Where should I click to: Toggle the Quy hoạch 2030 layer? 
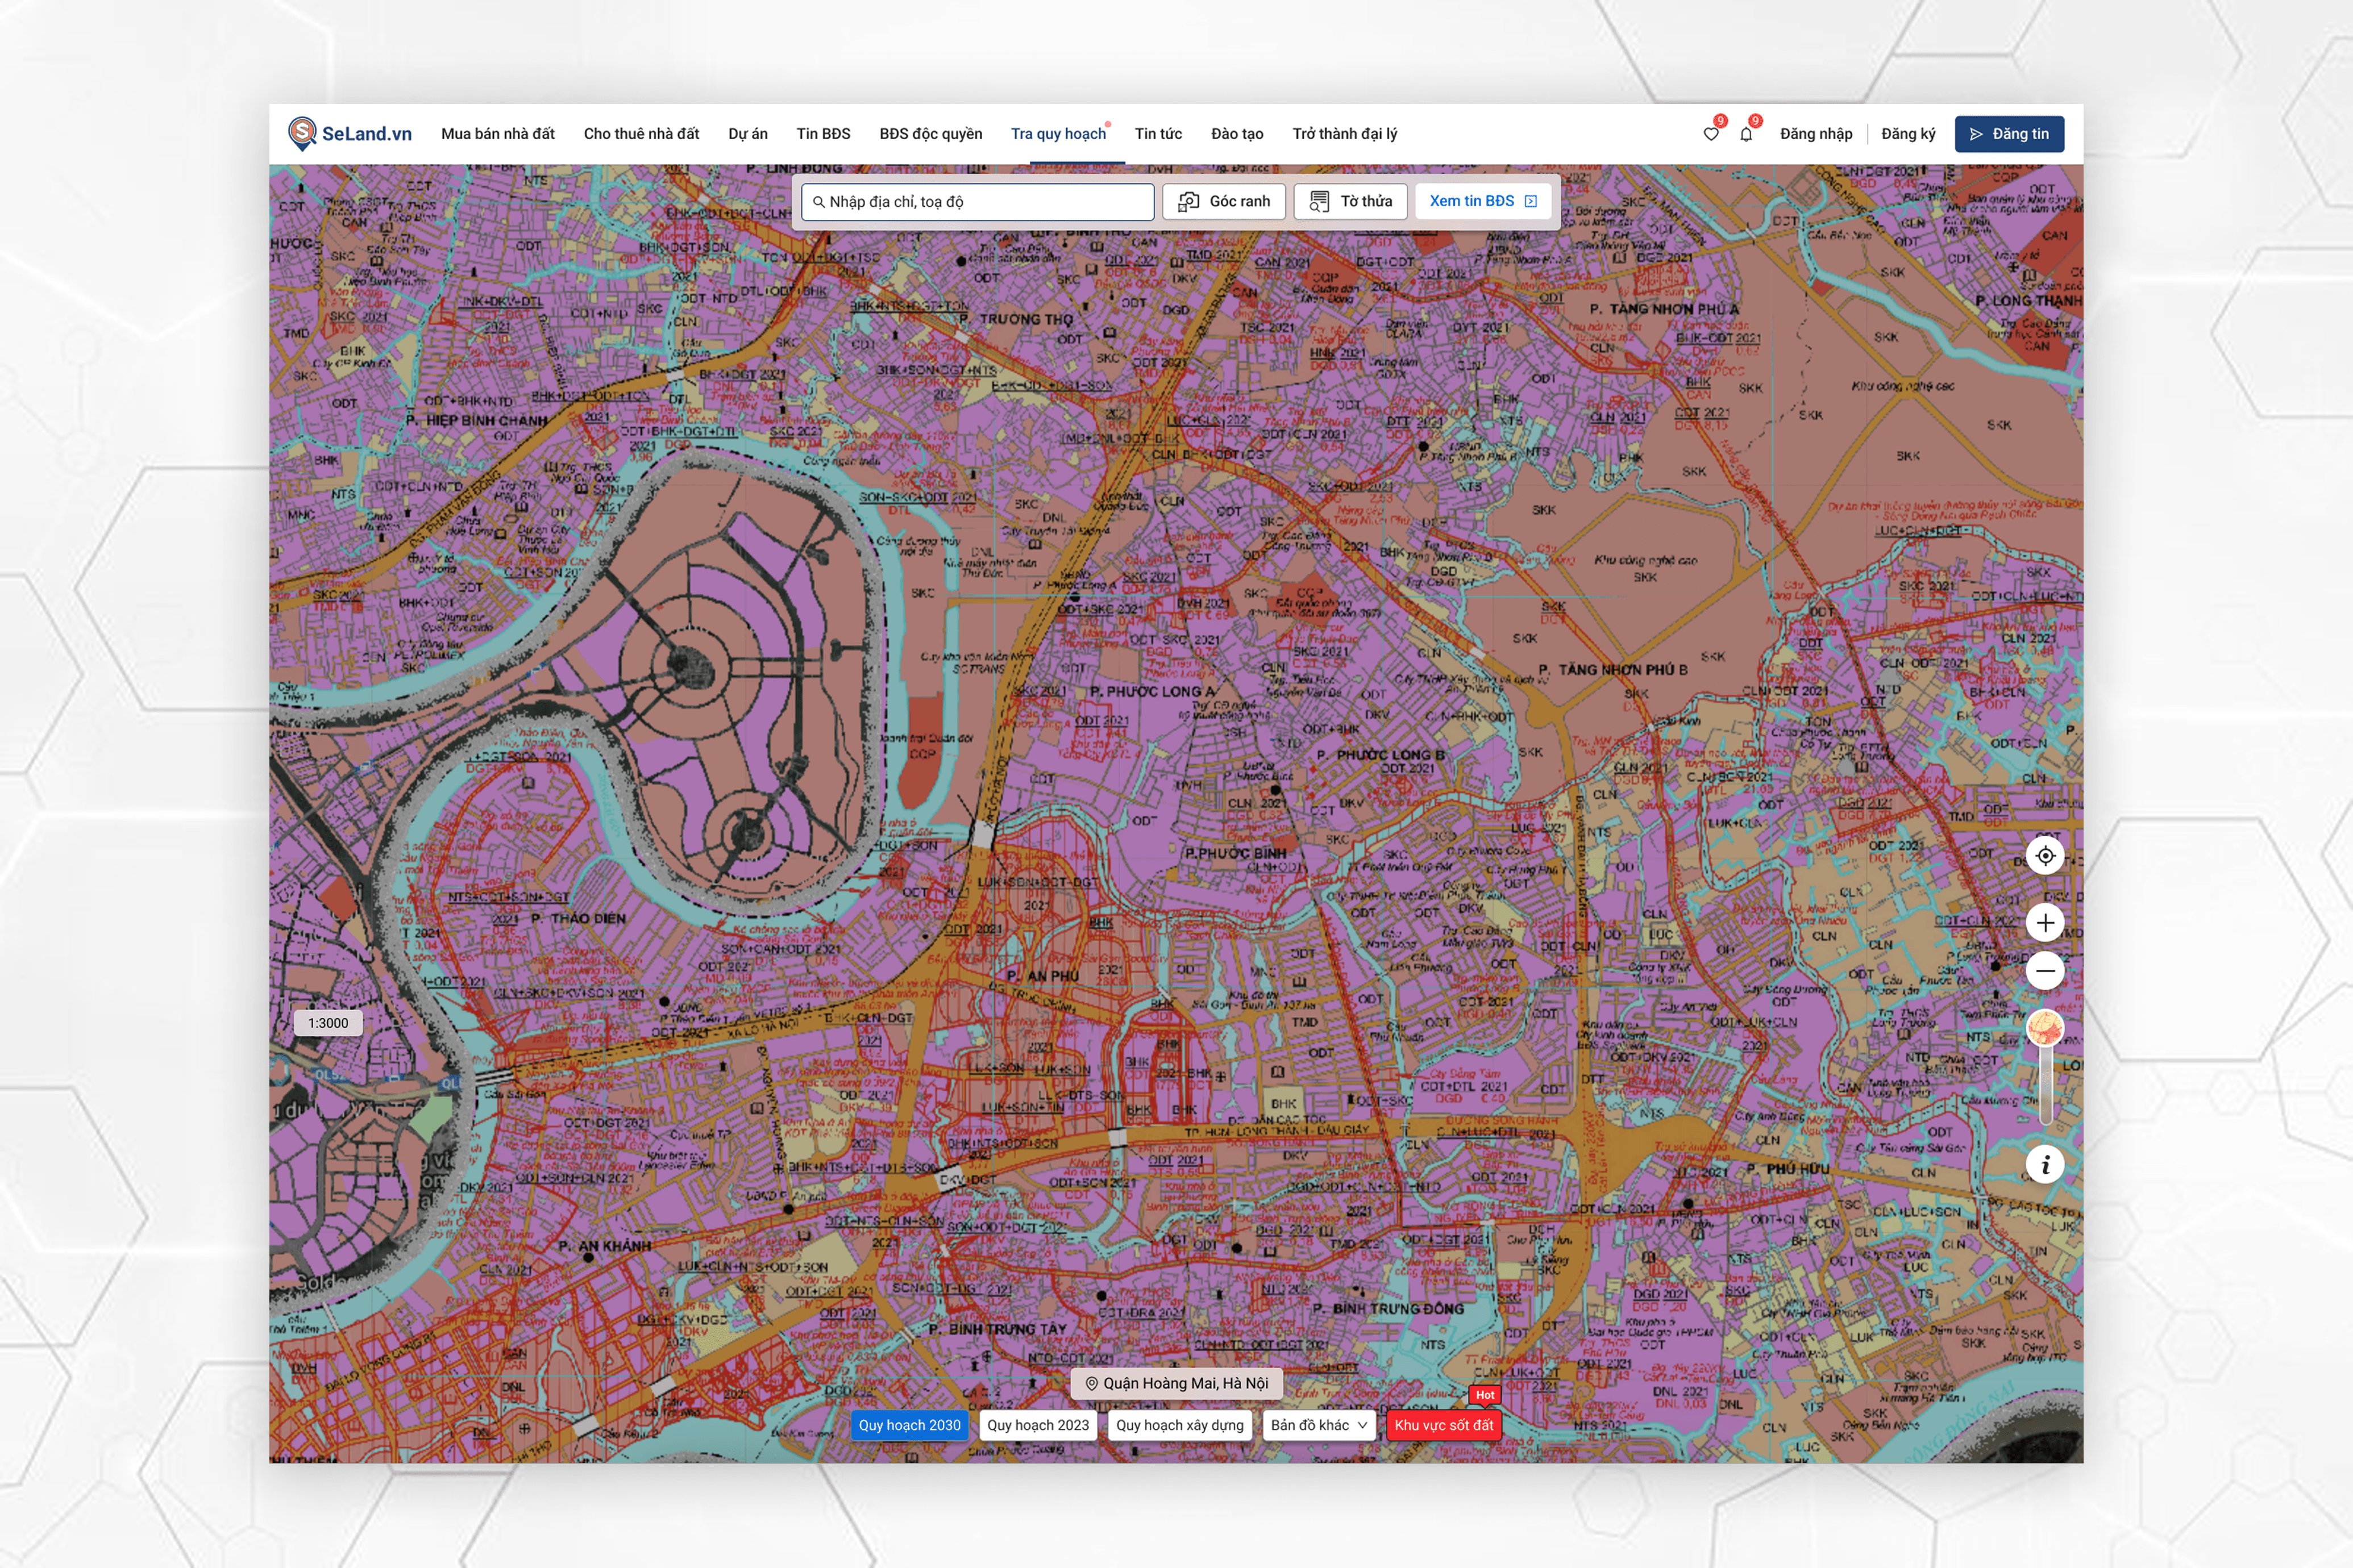pyautogui.click(x=909, y=1425)
